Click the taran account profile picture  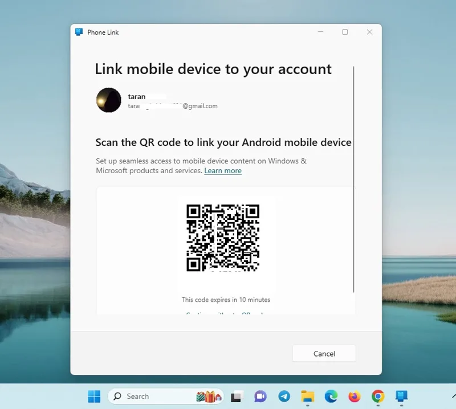coord(109,100)
